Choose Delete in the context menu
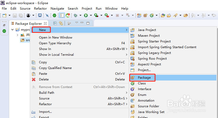 [80, 79]
